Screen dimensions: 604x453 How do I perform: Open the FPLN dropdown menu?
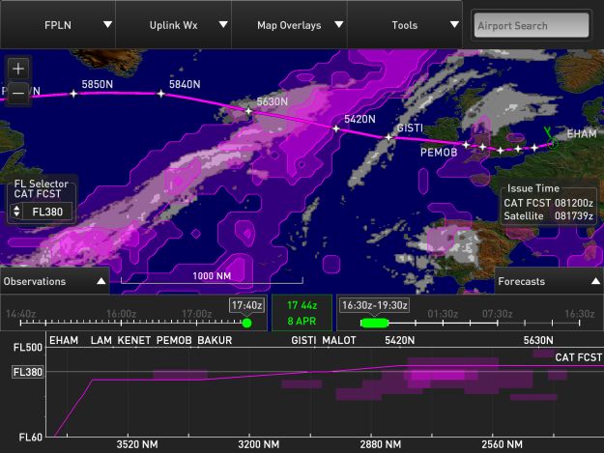coord(58,25)
